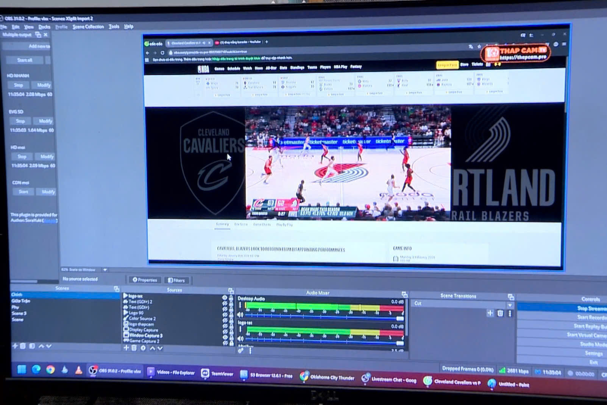Screen dimensions: 607x405
Task: Open the Tools menu
Action: point(114,26)
